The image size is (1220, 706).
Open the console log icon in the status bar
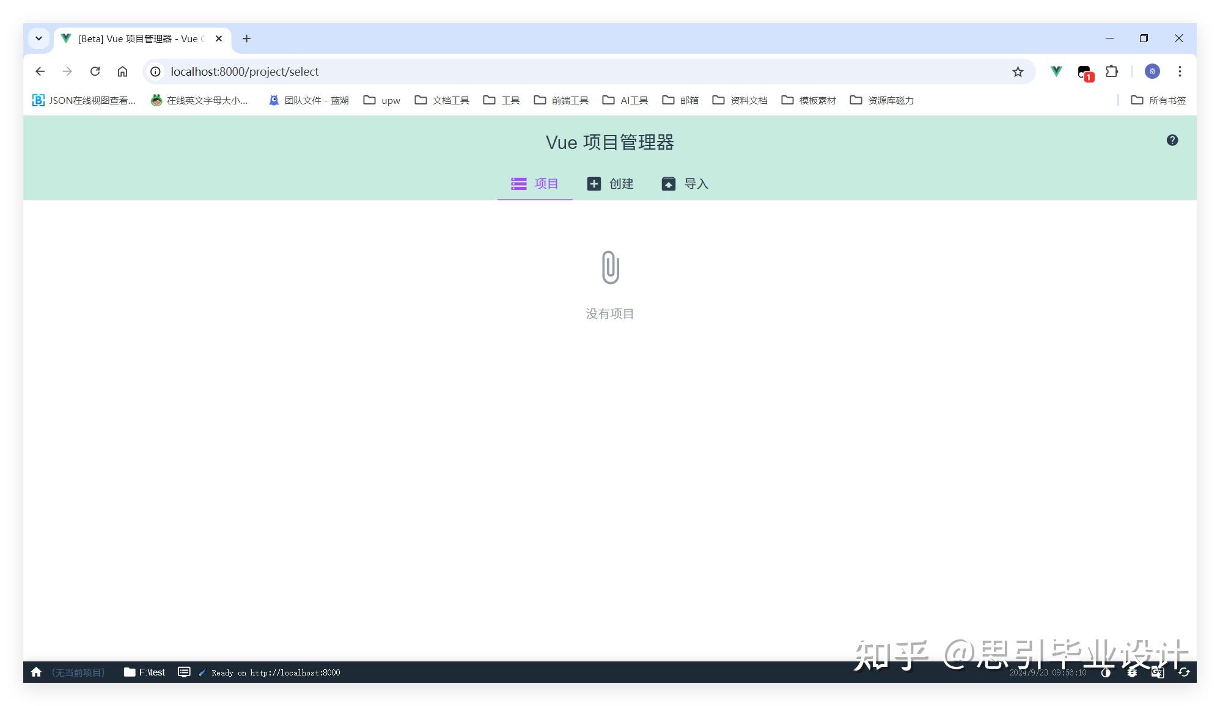[184, 672]
